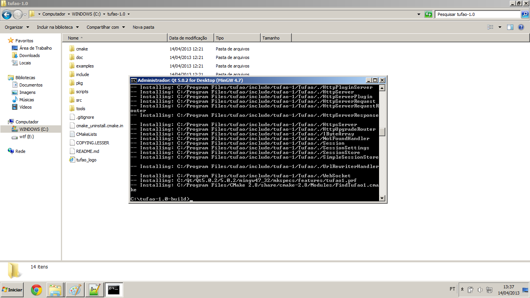Viewport: 530px width, 298px height.
Task: Open Google Chrome from the taskbar
Action: click(36, 289)
